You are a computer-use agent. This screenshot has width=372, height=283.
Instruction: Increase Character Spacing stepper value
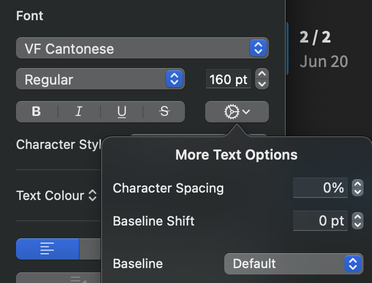coord(358,184)
